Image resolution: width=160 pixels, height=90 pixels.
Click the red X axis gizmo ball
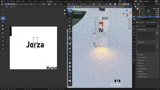click(x=127, y=15)
